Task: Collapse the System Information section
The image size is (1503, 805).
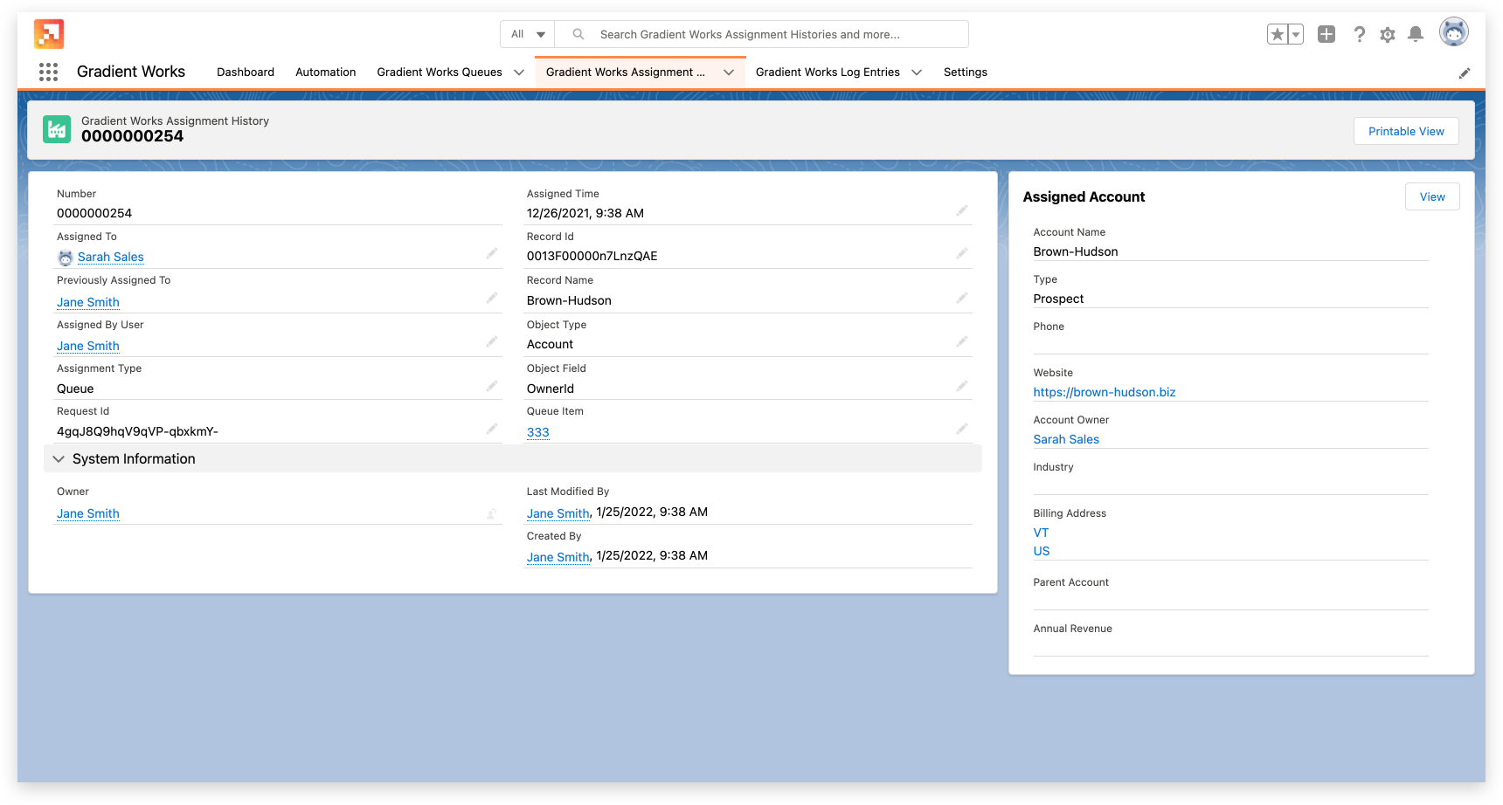Action: pyautogui.click(x=59, y=459)
